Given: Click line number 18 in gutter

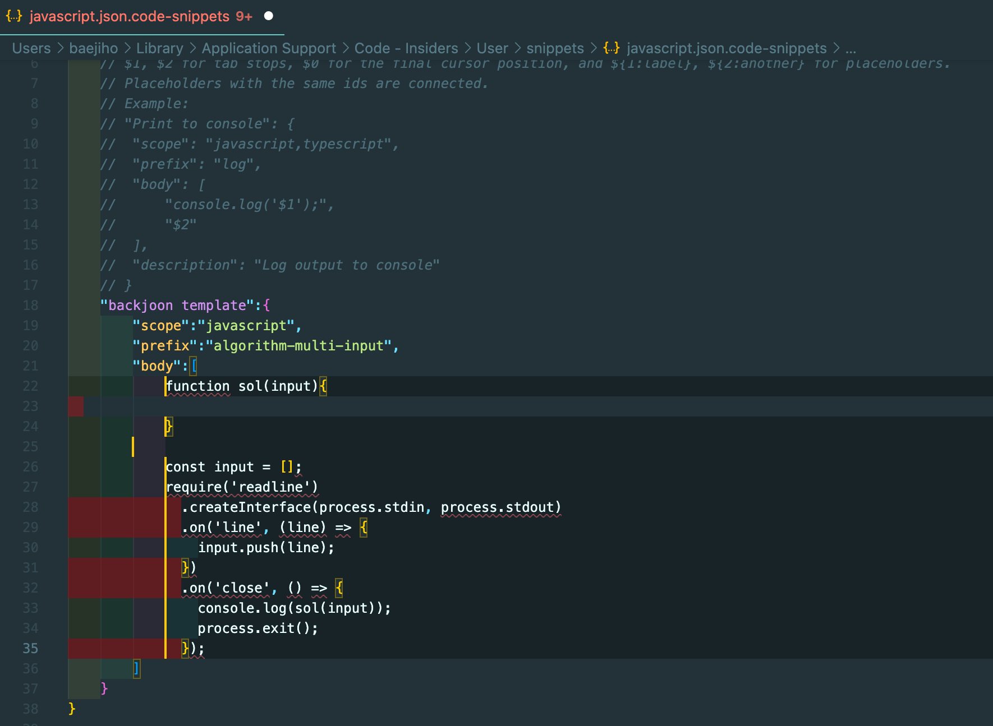Looking at the screenshot, I should [x=31, y=306].
